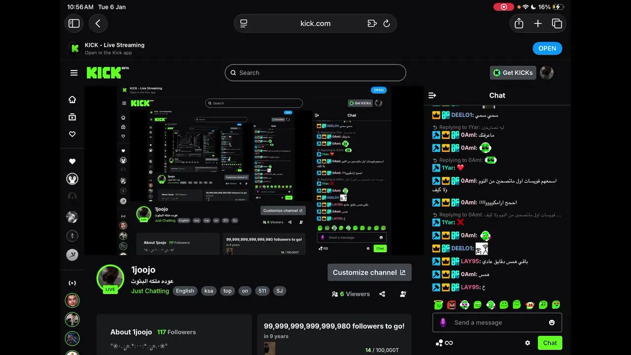This screenshot has width=631, height=355.
Task: Focus the Send a message field
Action: (497, 322)
